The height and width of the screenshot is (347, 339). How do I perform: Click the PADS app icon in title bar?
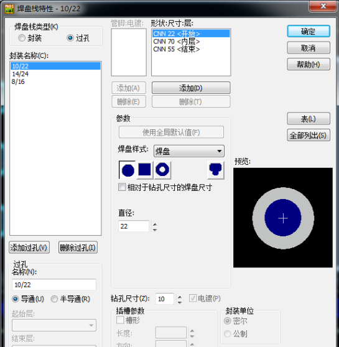[x=9, y=9]
